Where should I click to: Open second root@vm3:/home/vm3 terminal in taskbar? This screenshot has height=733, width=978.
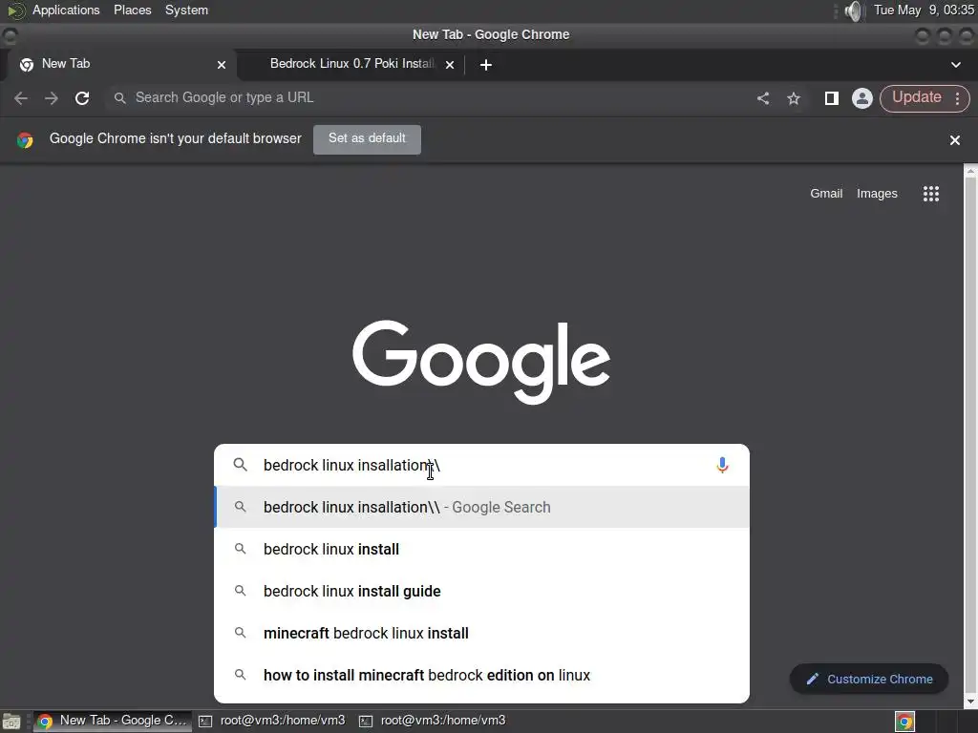coord(433,721)
